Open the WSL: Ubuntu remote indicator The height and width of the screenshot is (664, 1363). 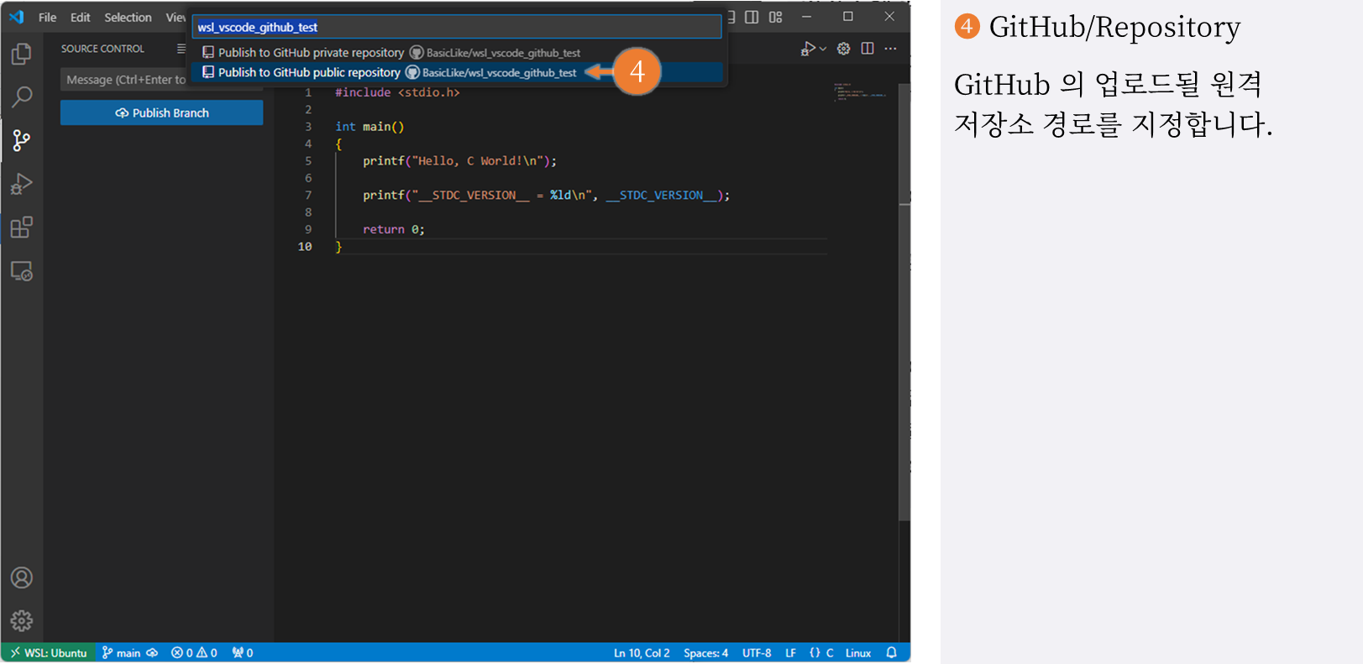[x=49, y=653]
